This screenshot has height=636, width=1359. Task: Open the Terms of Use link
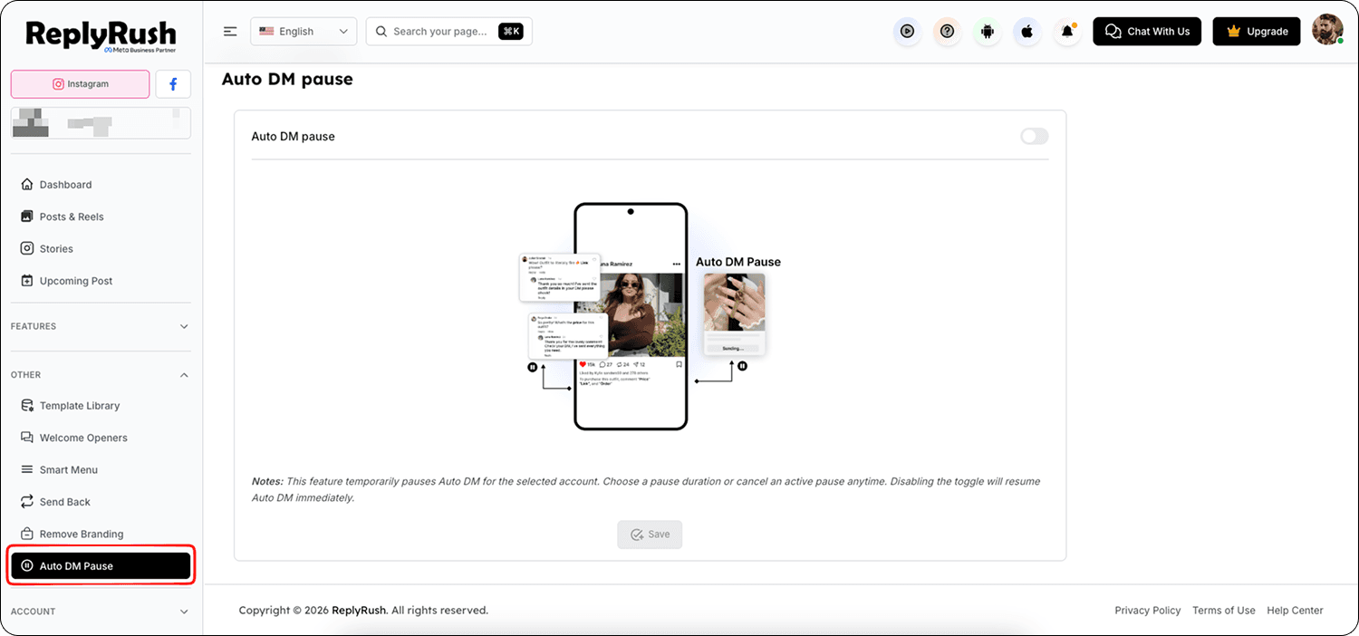click(1224, 611)
